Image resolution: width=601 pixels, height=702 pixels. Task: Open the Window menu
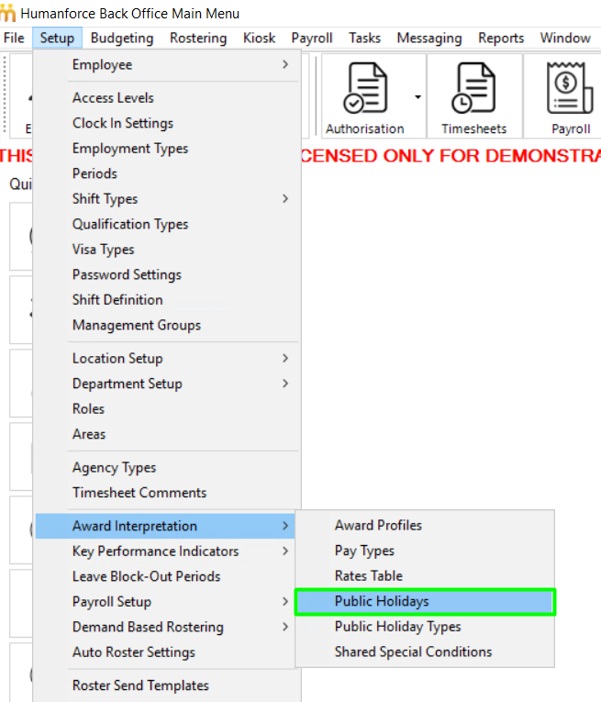coord(565,38)
